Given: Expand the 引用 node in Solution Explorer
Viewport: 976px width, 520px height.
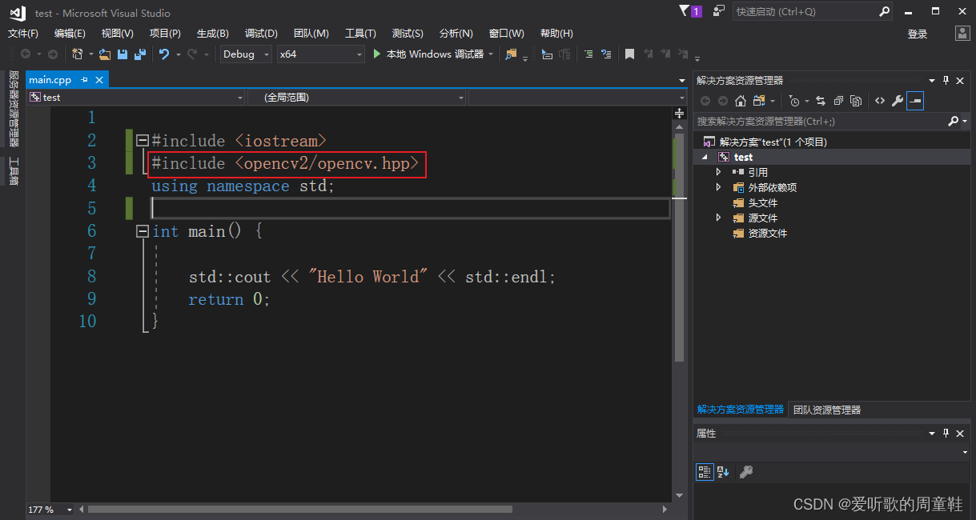Looking at the screenshot, I should coord(718,172).
